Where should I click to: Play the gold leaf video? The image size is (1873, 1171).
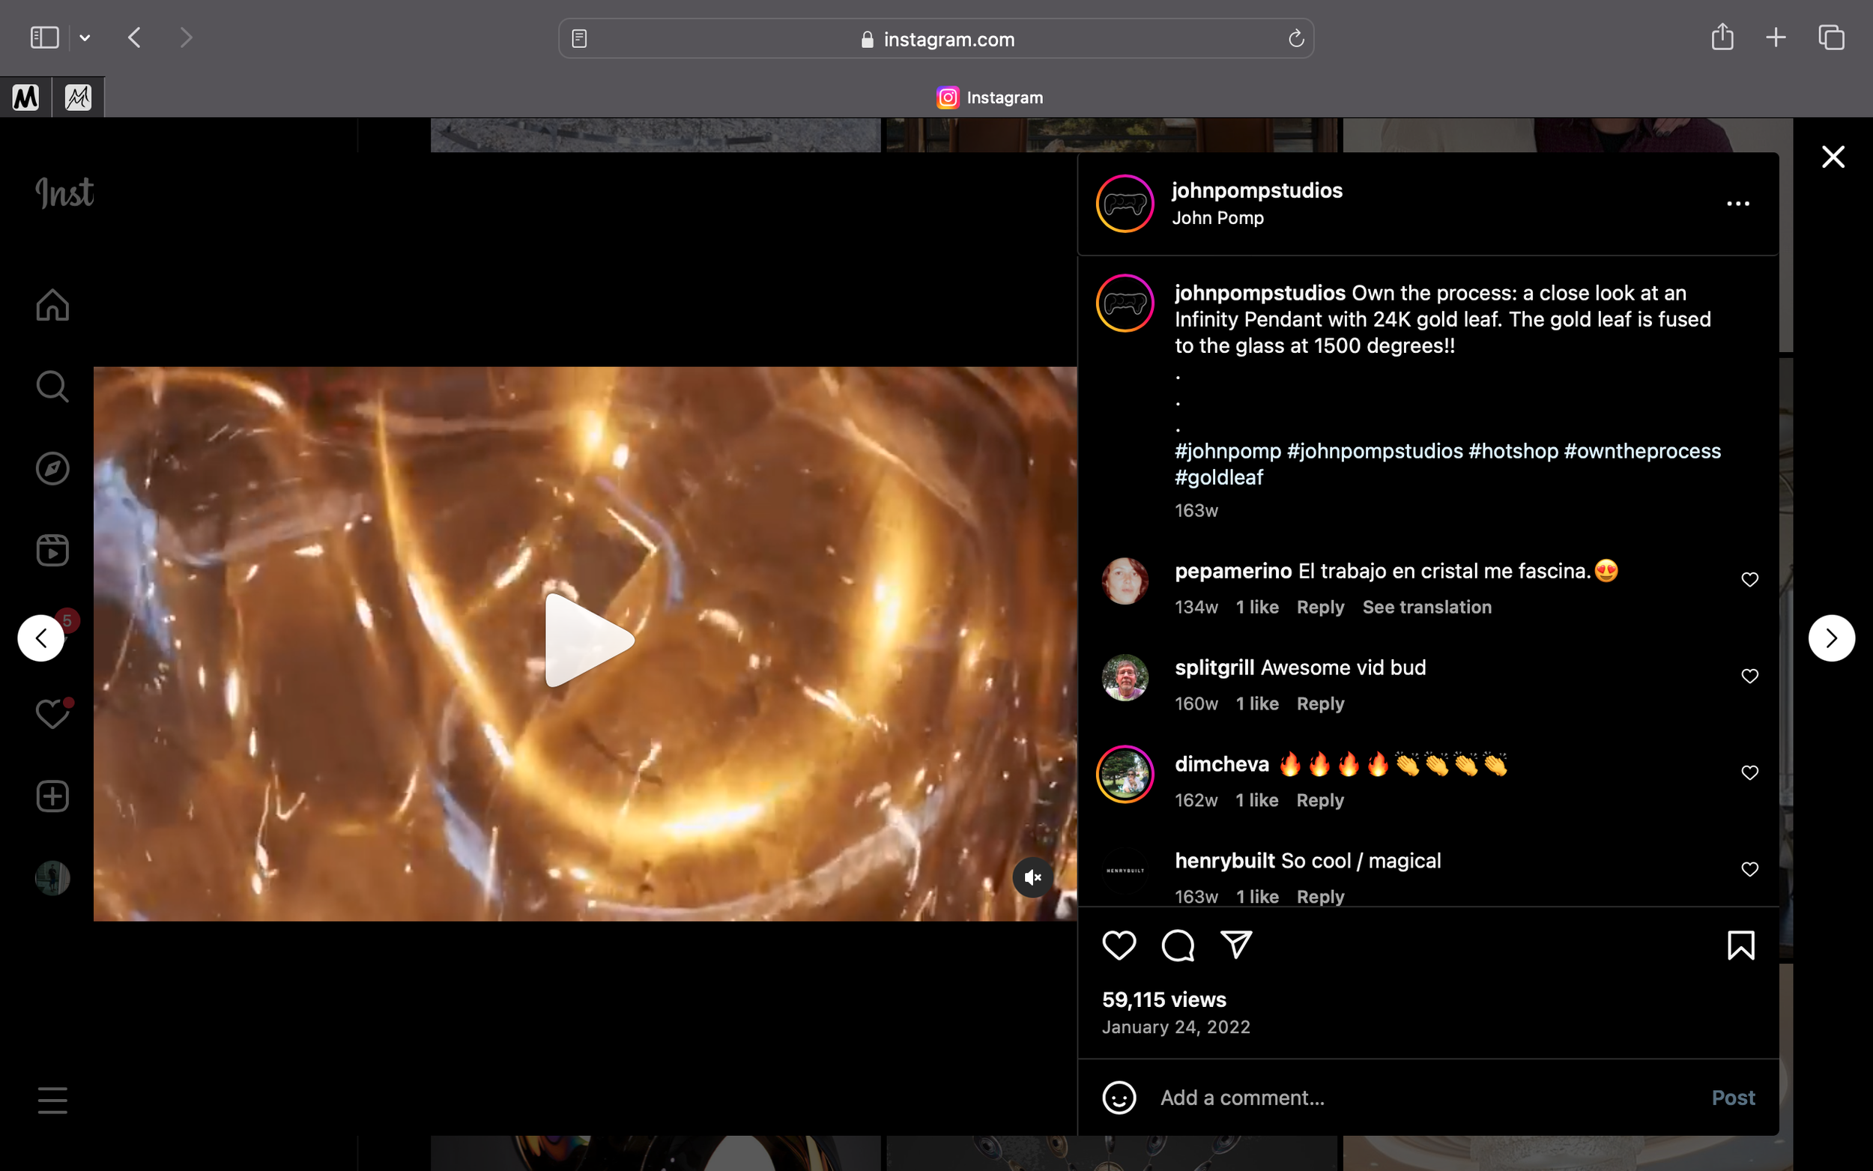588,641
